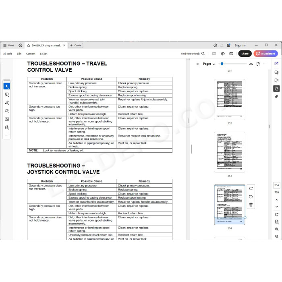
Task: Click the document vertical scrollbar
Action: point(188,120)
